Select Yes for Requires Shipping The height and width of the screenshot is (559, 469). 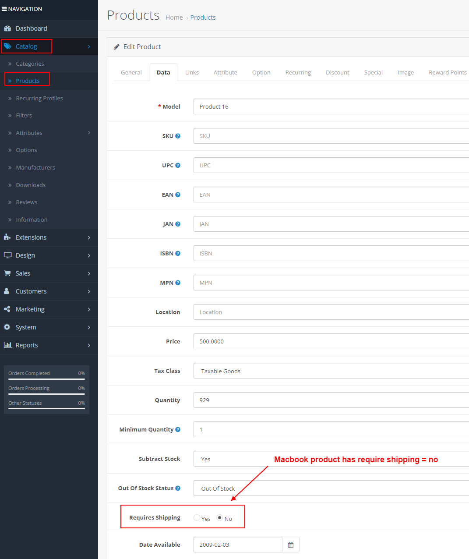[196, 517]
